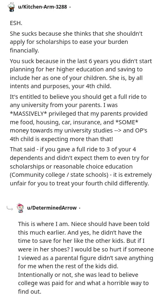Screen dimensions: 164x306
Task: Click the paragraph starting "It's entitled to believe"
Action: click(79, 118)
